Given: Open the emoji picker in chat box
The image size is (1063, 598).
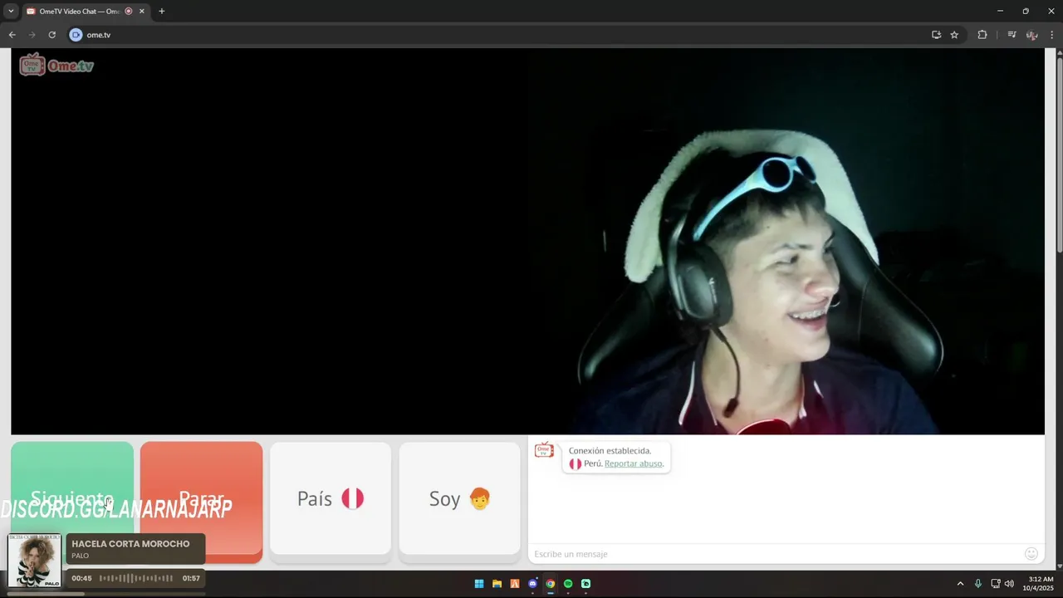Looking at the screenshot, I should coord(1031,554).
